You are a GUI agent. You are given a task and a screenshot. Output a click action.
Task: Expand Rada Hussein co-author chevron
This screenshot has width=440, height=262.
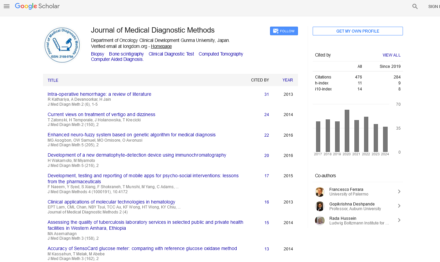click(399, 220)
